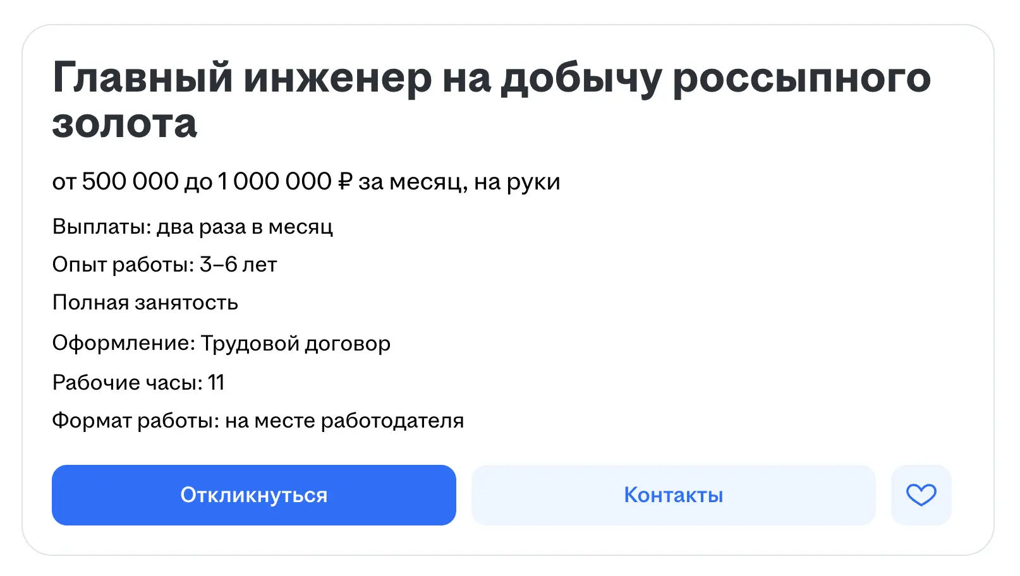Open the Контакты button

pyautogui.click(x=674, y=495)
